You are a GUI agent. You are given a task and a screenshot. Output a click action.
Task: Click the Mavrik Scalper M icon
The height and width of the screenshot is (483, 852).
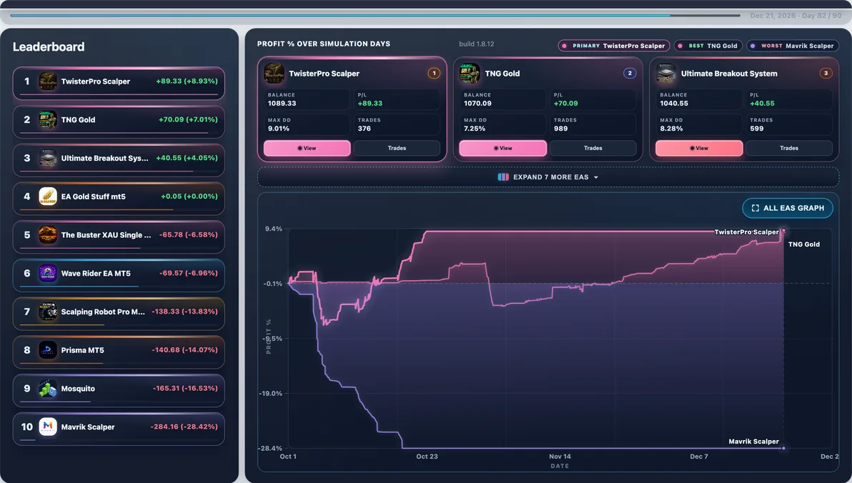pos(48,427)
